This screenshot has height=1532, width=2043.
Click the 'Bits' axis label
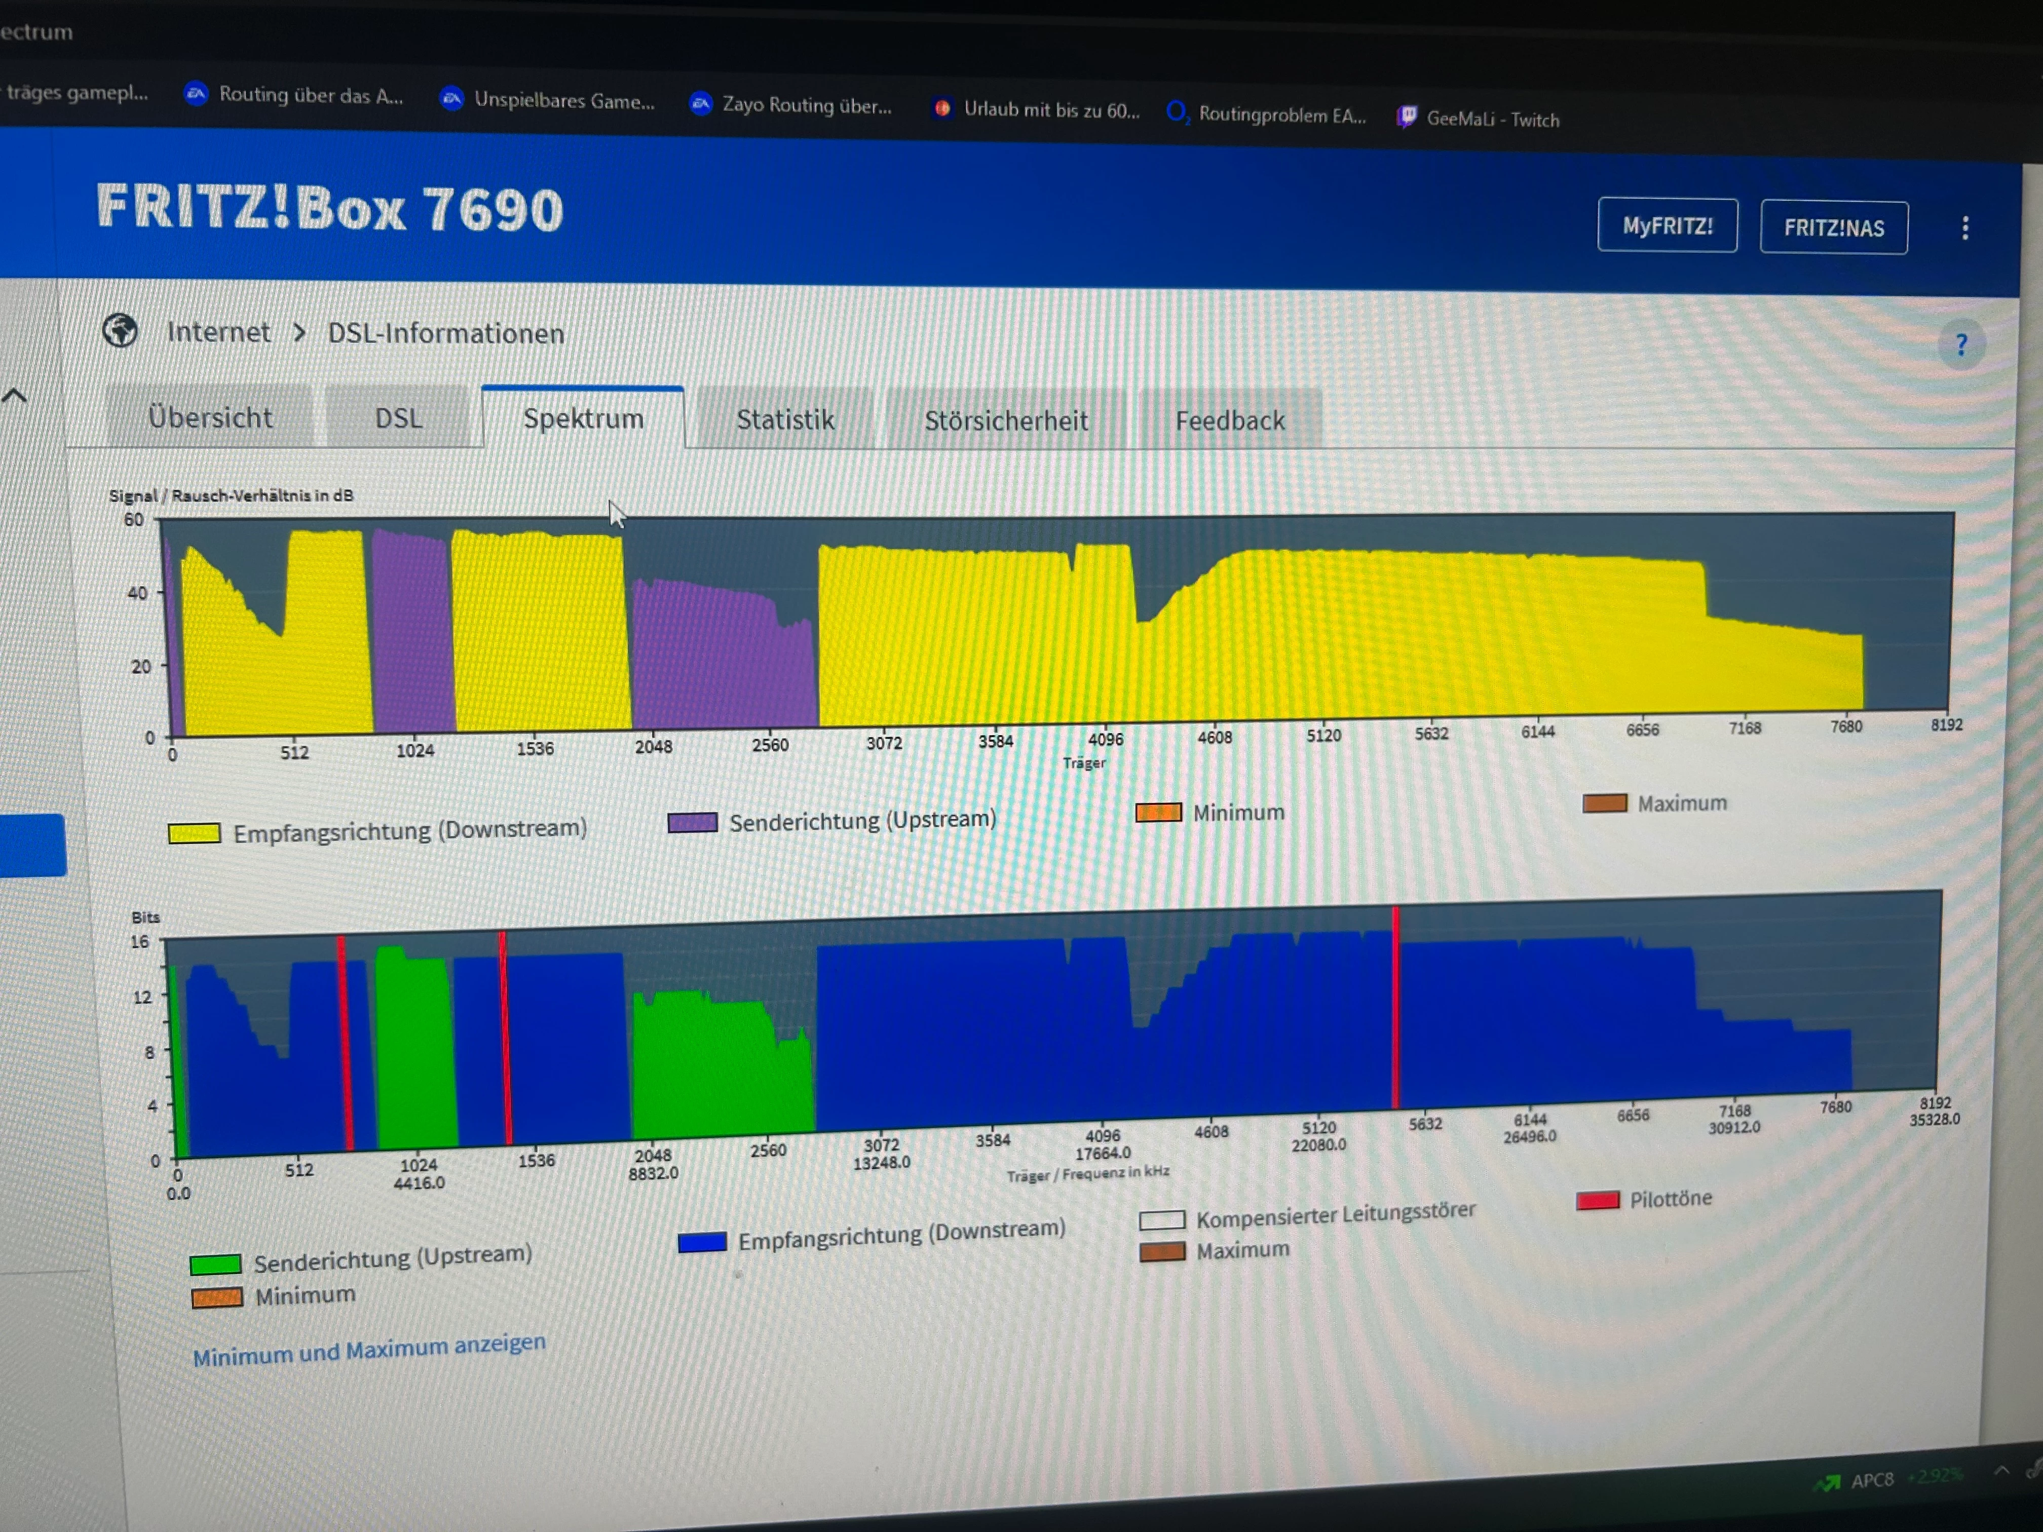[x=146, y=917]
